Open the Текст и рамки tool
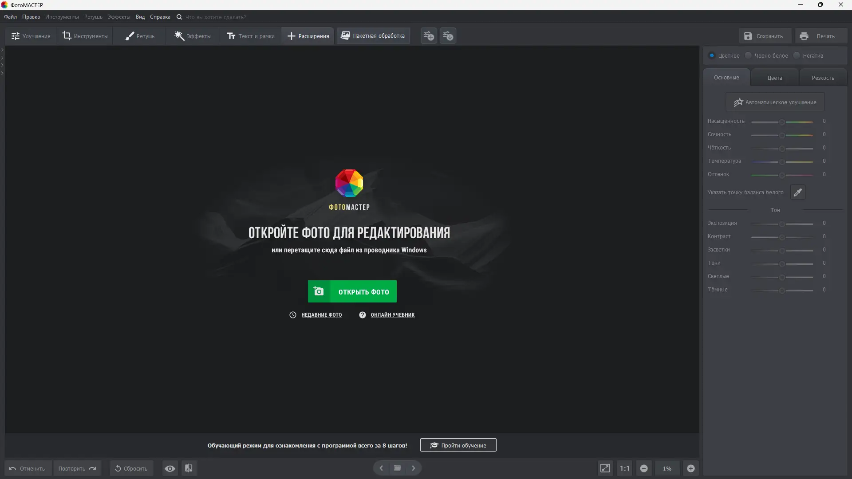 (x=250, y=35)
